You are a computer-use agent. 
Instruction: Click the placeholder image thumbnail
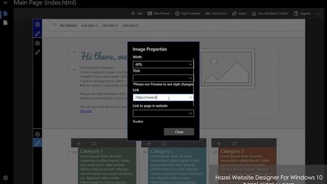point(227,69)
